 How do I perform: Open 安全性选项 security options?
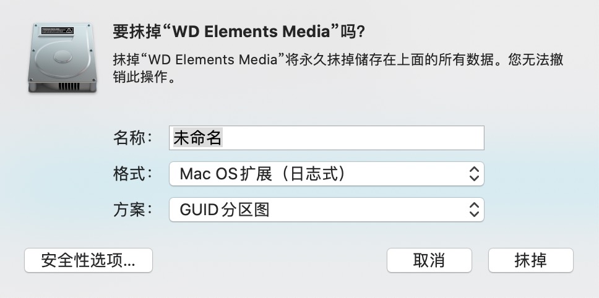(88, 260)
